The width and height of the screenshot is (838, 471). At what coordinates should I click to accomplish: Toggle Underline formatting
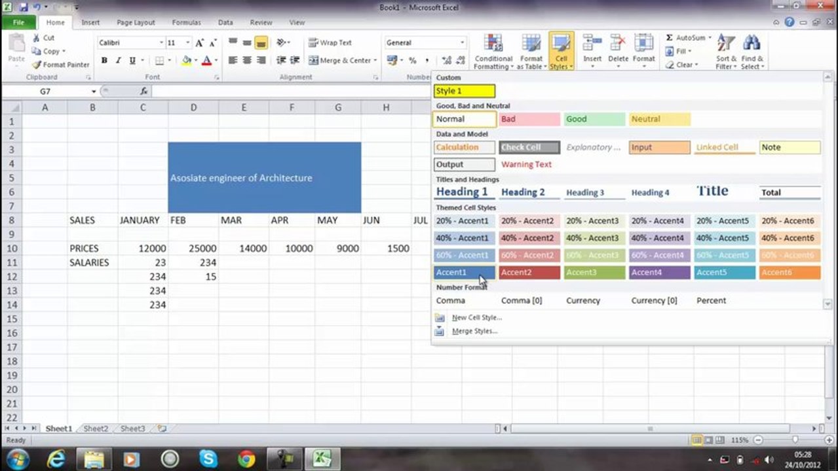(x=132, y=60)
